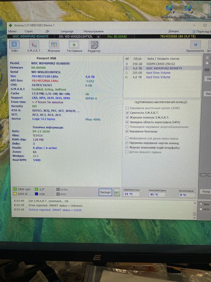Viewport: 211px width, 282px height.
Task: Click the log scroll up arrow
Action: [195, 203]
